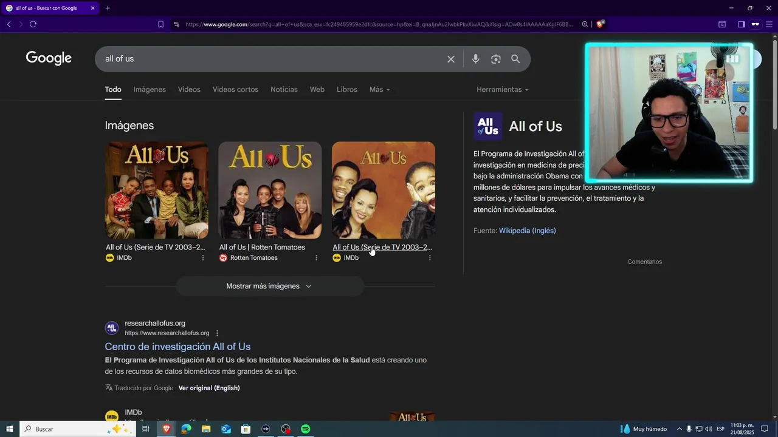Open the Wikipedia (Inglés) source link
The image size is (778, 437).
coord(528,231)
